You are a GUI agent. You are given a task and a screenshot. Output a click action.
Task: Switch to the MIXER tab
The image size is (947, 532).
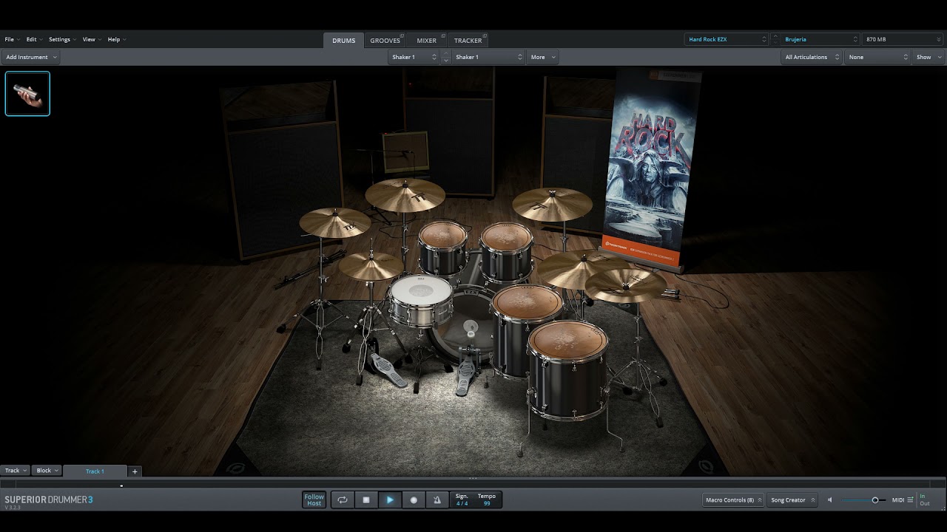(x=426, y=41)
